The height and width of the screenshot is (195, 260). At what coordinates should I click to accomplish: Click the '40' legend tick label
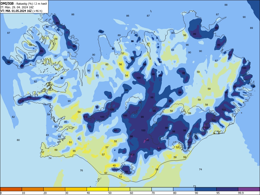point(88,193)
